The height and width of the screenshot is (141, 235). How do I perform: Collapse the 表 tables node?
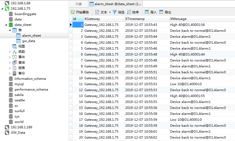click(10, 30)
